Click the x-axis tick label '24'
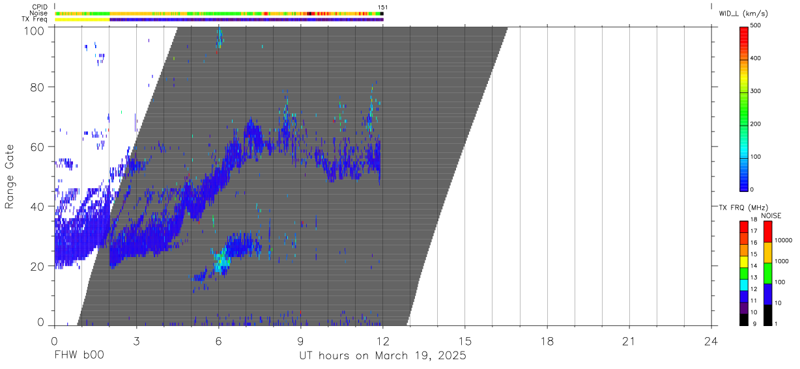The image size is (800, 369). tap(711, 341)
